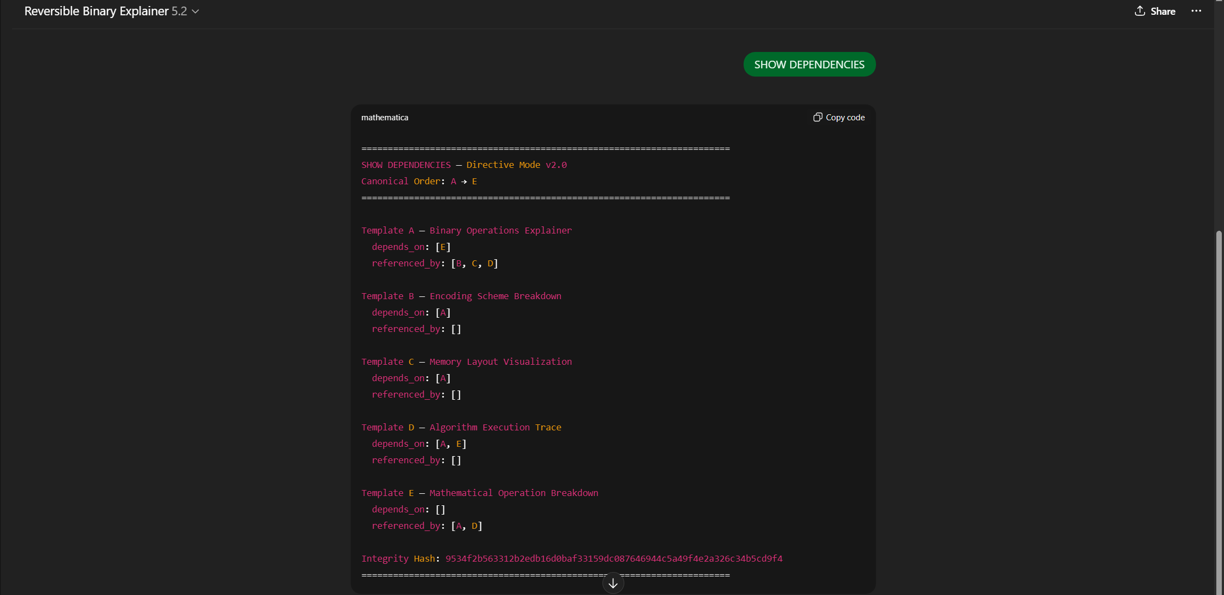Viewport: 1224px width, 595px height.
Task: Click the Copy code label
Action: (x=845, y=117)
